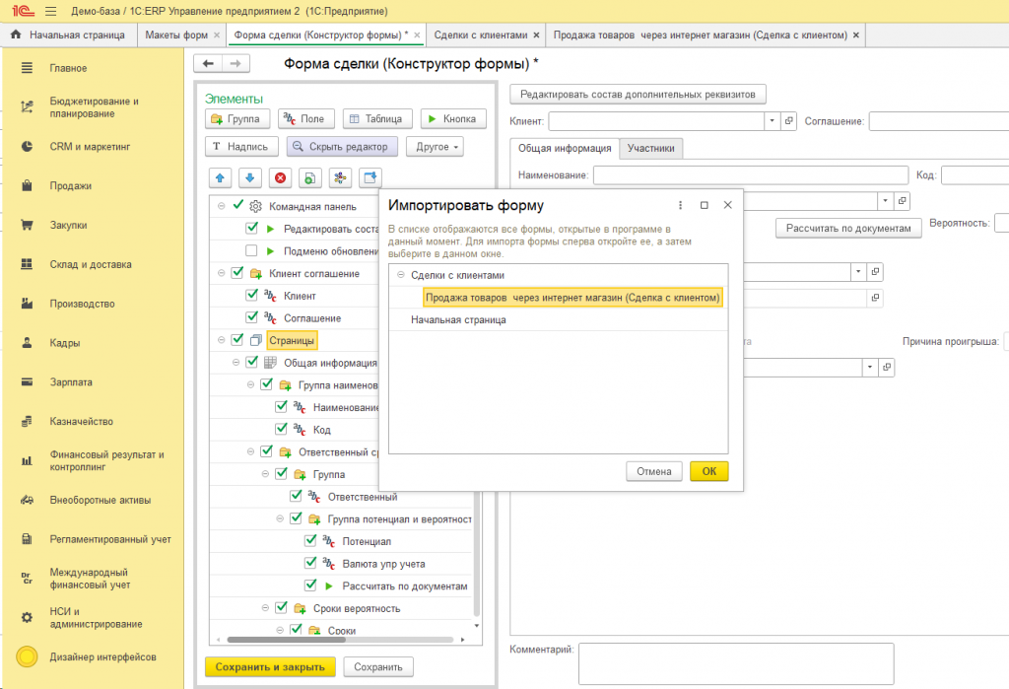Uncheck Страницы checkbox in tree

click(x=236, y=339)
